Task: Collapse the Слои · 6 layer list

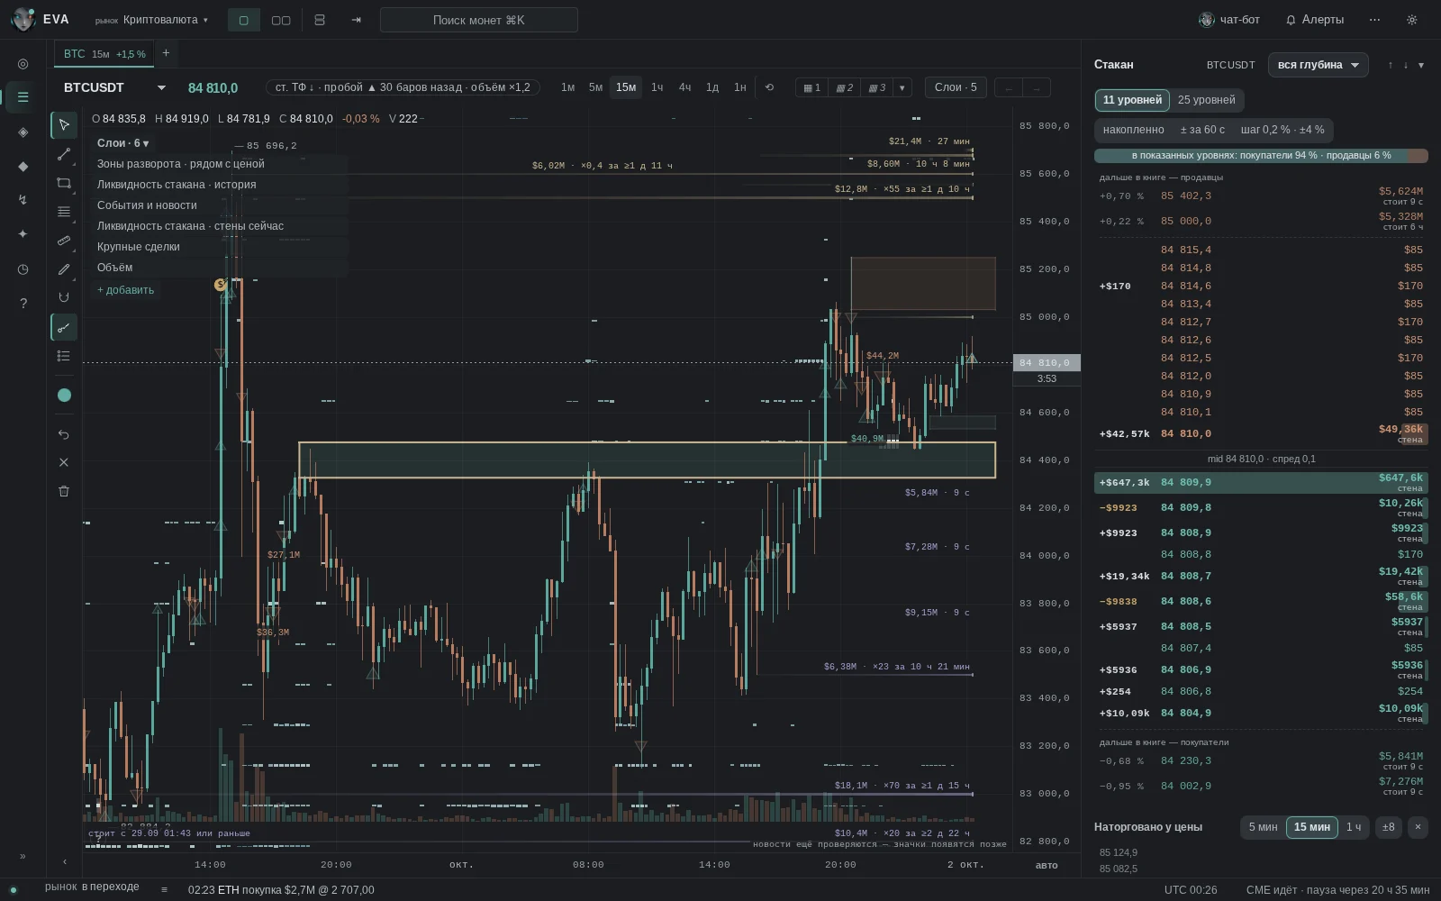Action: (x=123, y=143)
